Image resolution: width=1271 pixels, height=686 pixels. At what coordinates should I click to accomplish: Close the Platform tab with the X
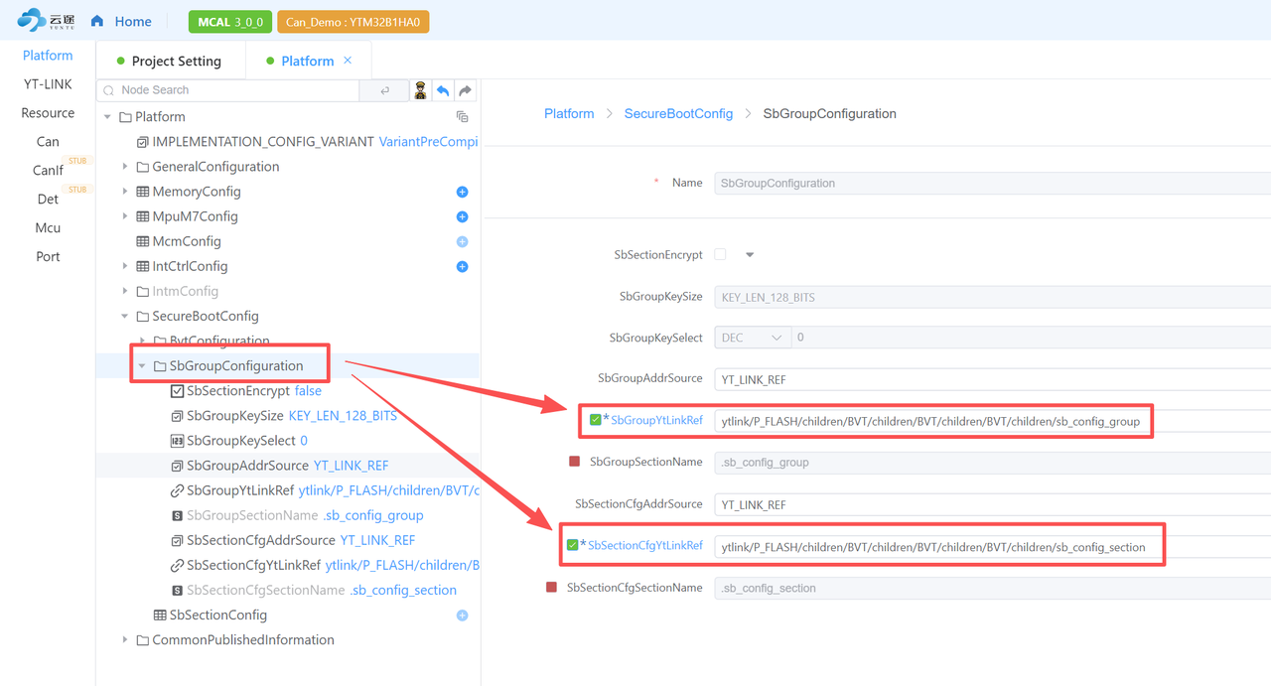[348, 61]
